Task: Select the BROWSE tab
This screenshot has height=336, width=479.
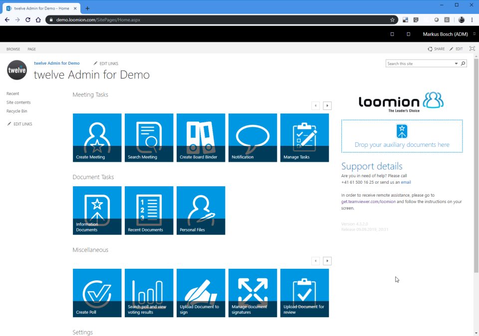Action: [13, 49]
